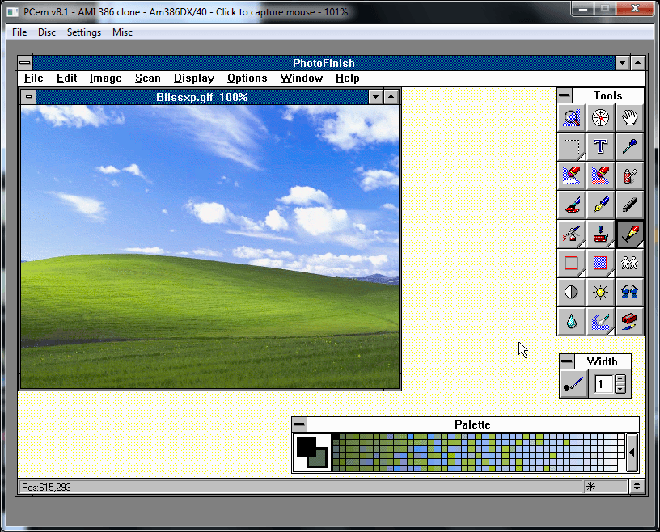Maximize the Blissxp.gif document window
The width and height of the screenshot is (660, 532).
pyautogui.click(x=391, y=97)
